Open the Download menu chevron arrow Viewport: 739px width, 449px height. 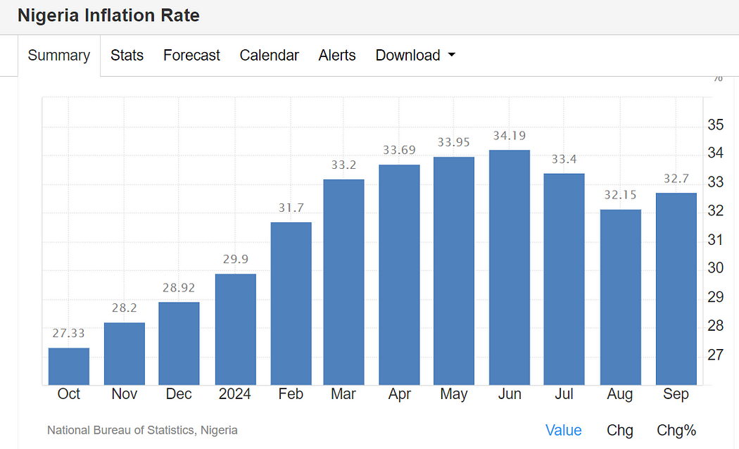453,55
